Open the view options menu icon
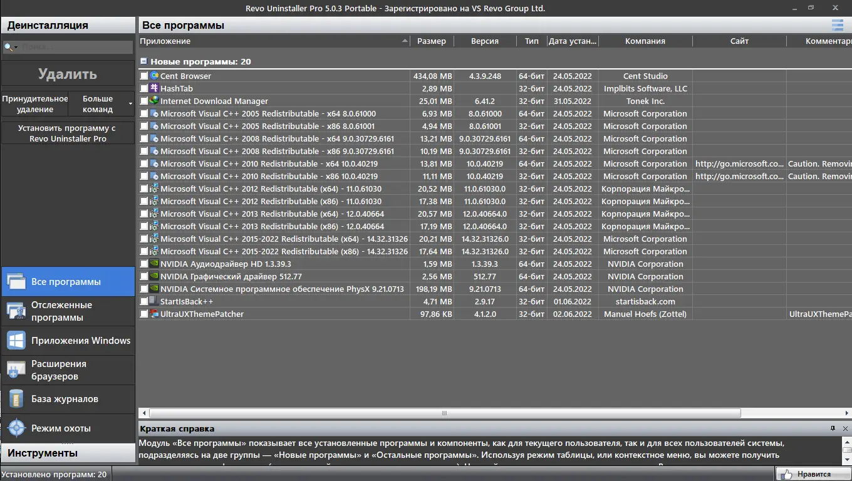The height and width of the screenshot is (481, 852). 837,25
